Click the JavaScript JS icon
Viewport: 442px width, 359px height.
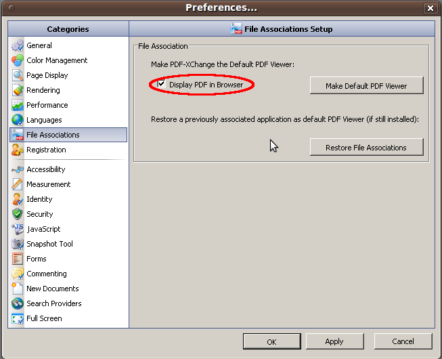click(18, 229)
